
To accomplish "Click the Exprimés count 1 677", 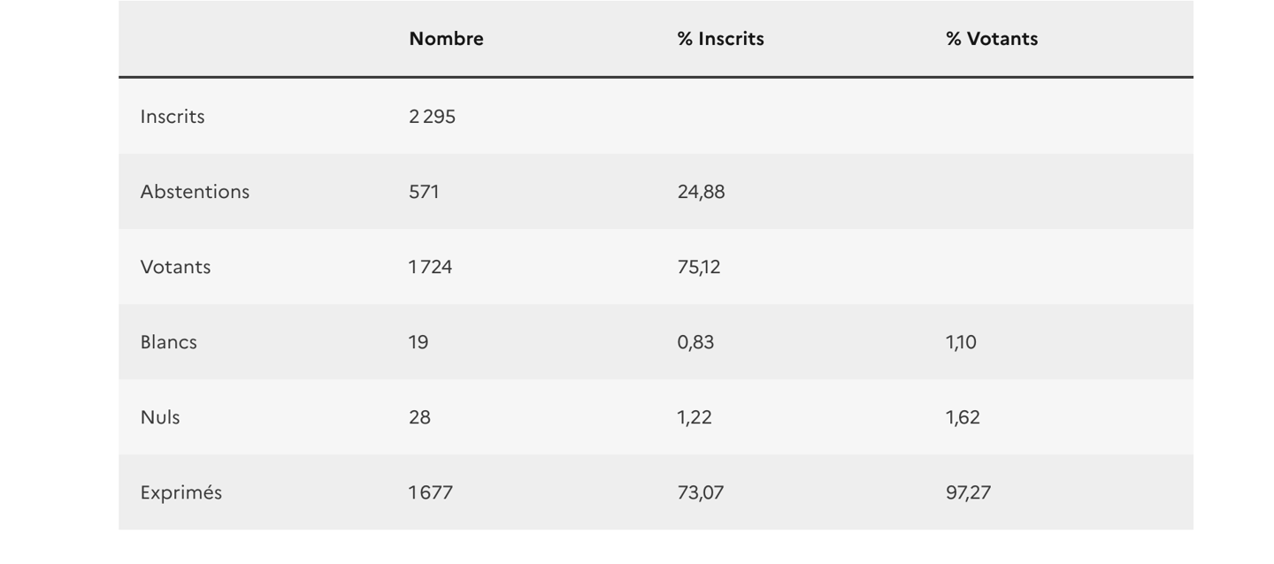I will tap(430, 492).
